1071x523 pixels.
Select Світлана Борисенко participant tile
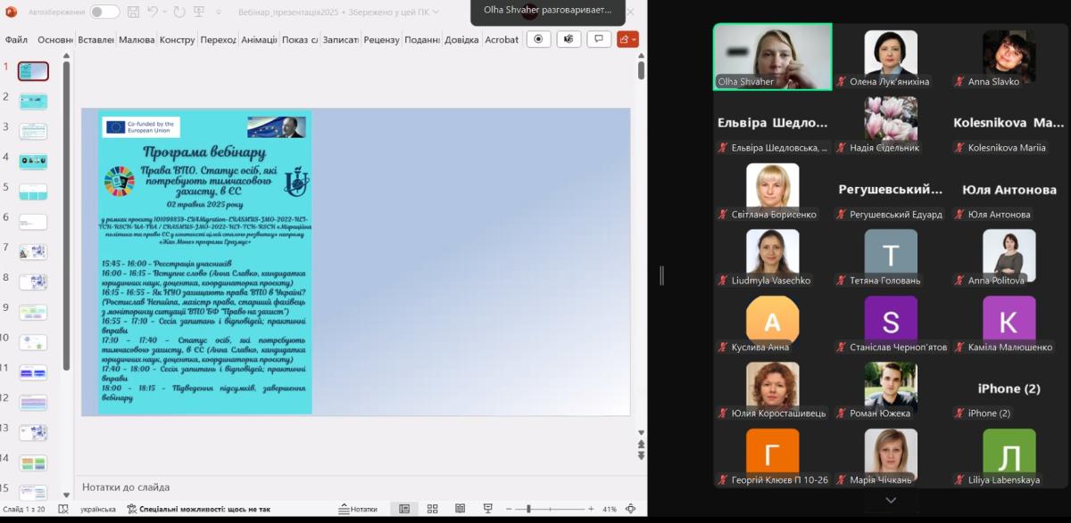773,190
